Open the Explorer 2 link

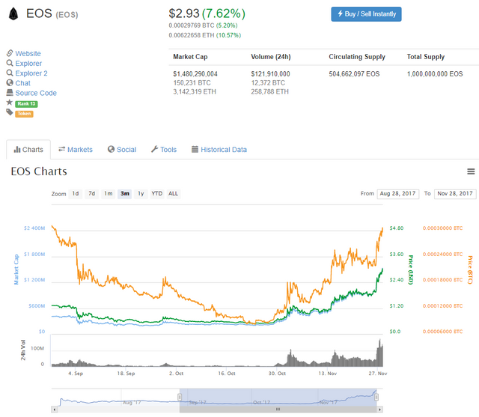coord(31,73)
